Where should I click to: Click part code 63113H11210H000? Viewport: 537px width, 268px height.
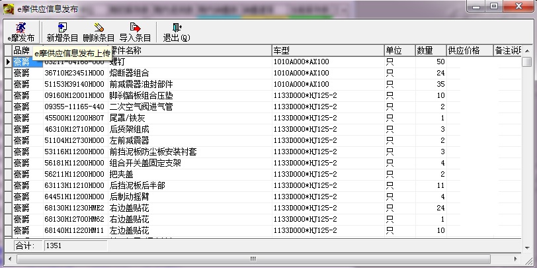(74, 186)
